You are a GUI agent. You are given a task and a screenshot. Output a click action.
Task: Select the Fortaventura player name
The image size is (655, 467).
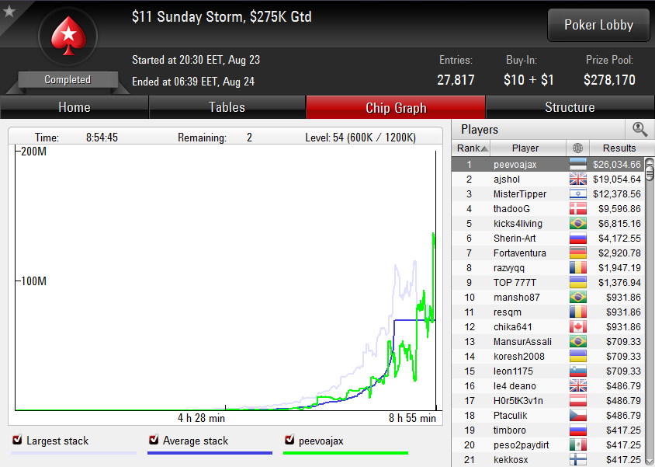(x=519, y=253)
